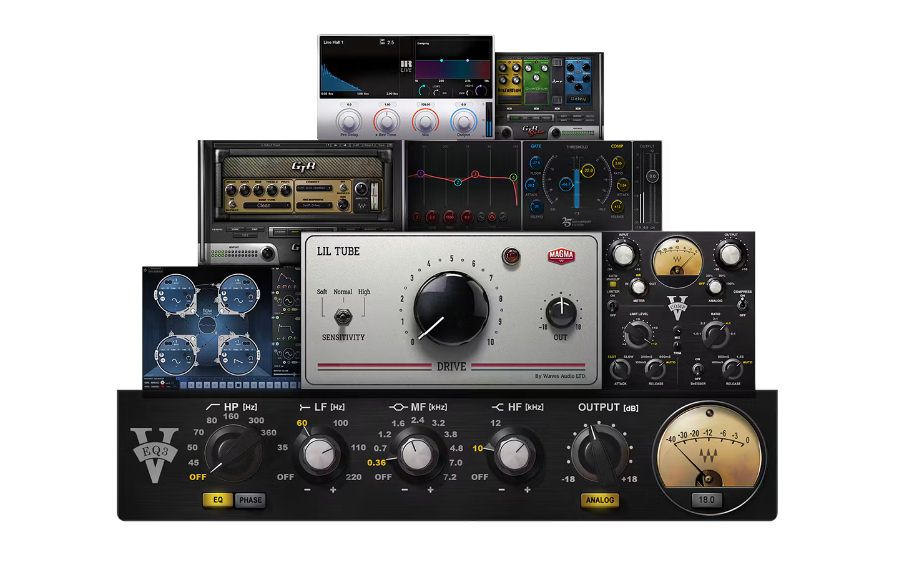
Task: Flip the Limiter on/off switch on V-Comp
Action: point(612,305)
